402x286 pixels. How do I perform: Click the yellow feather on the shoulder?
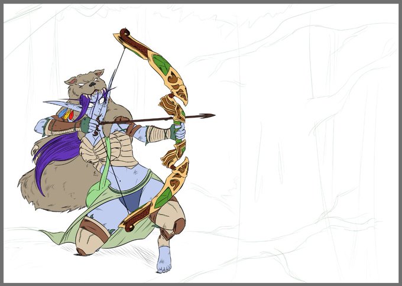pos(67,114)
